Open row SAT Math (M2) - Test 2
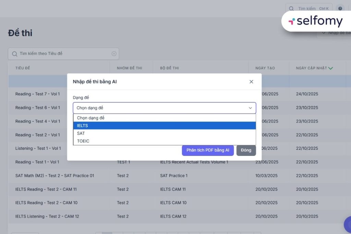Viewport: 351px width, 234px height. click(55, 176)
